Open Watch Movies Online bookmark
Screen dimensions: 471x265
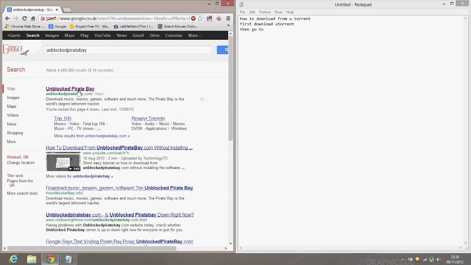click(x=178, y=26)
